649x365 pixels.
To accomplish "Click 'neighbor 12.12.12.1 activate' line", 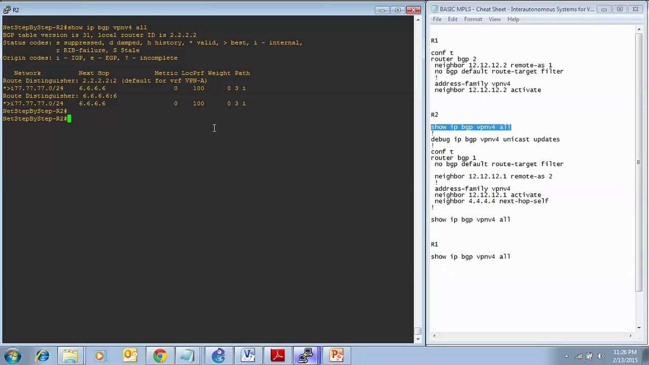I will [488, 195].
